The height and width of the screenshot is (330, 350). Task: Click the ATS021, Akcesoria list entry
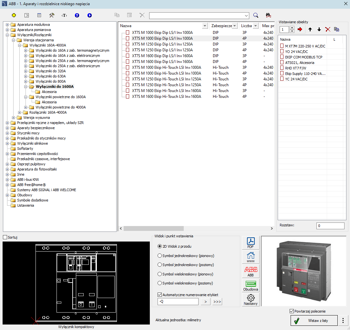300,63
